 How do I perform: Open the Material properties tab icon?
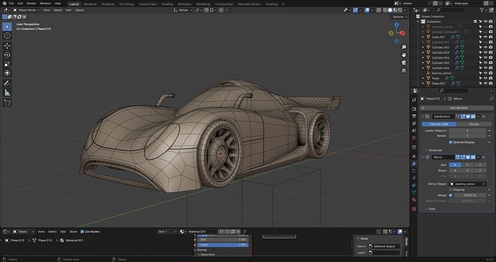[x=414, y=200]
